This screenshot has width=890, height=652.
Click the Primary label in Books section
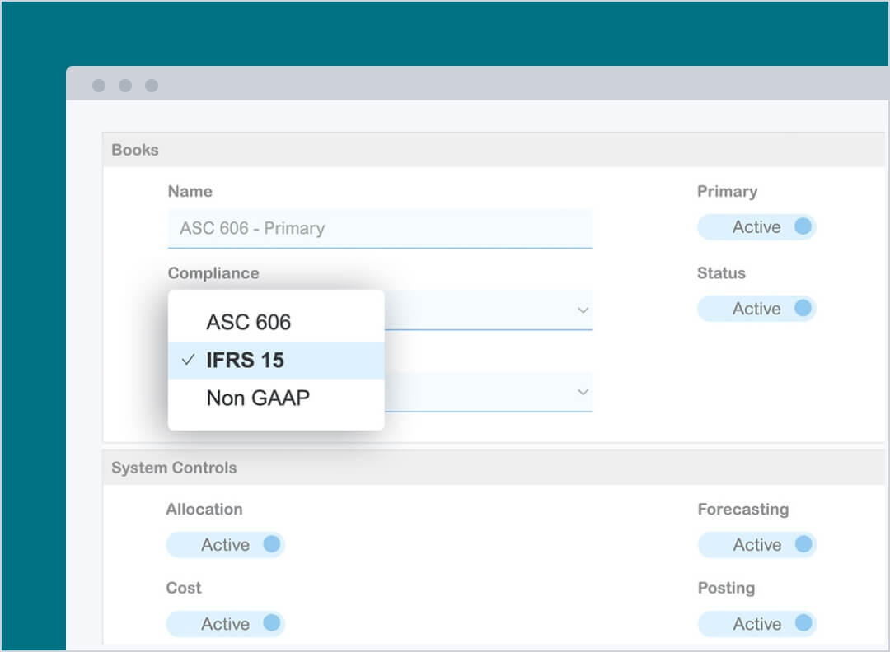(x=727, y=192)
